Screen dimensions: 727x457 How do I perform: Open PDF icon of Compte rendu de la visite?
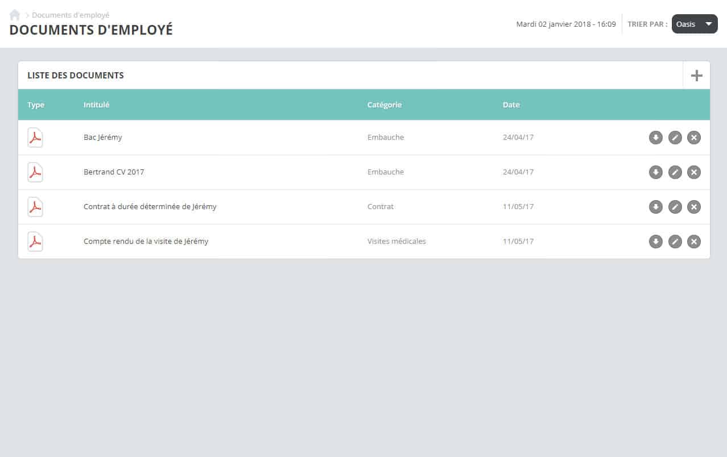(x=35, y=242)
